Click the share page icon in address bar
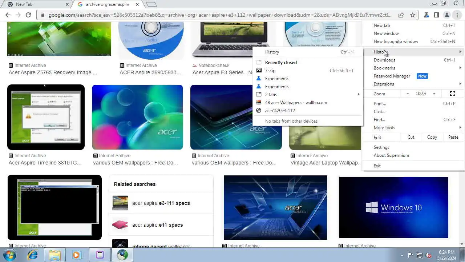Viewport: 465px width, 262px height. click(x=401, y=15)
